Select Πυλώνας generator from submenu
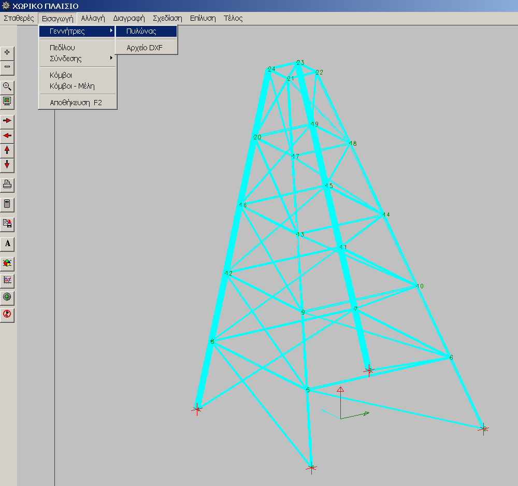 147,32
